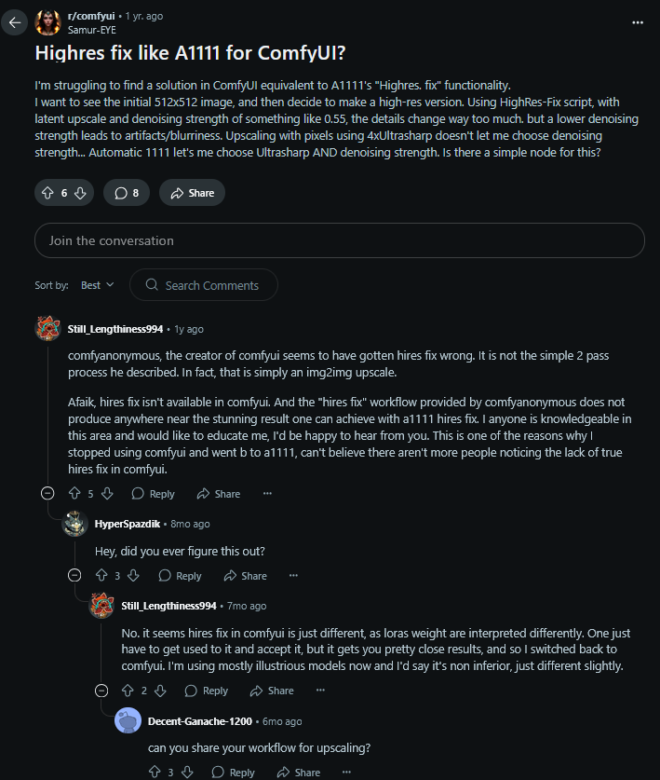
Task: Open Decent-Ganache-1200's user profile
Action: point(200,721)
